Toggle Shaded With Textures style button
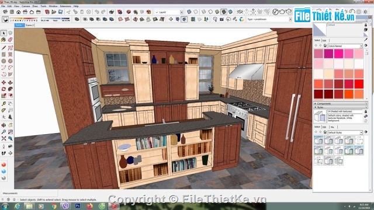The image size is (374, 210). pyautogui.click(x=224, y=12)
